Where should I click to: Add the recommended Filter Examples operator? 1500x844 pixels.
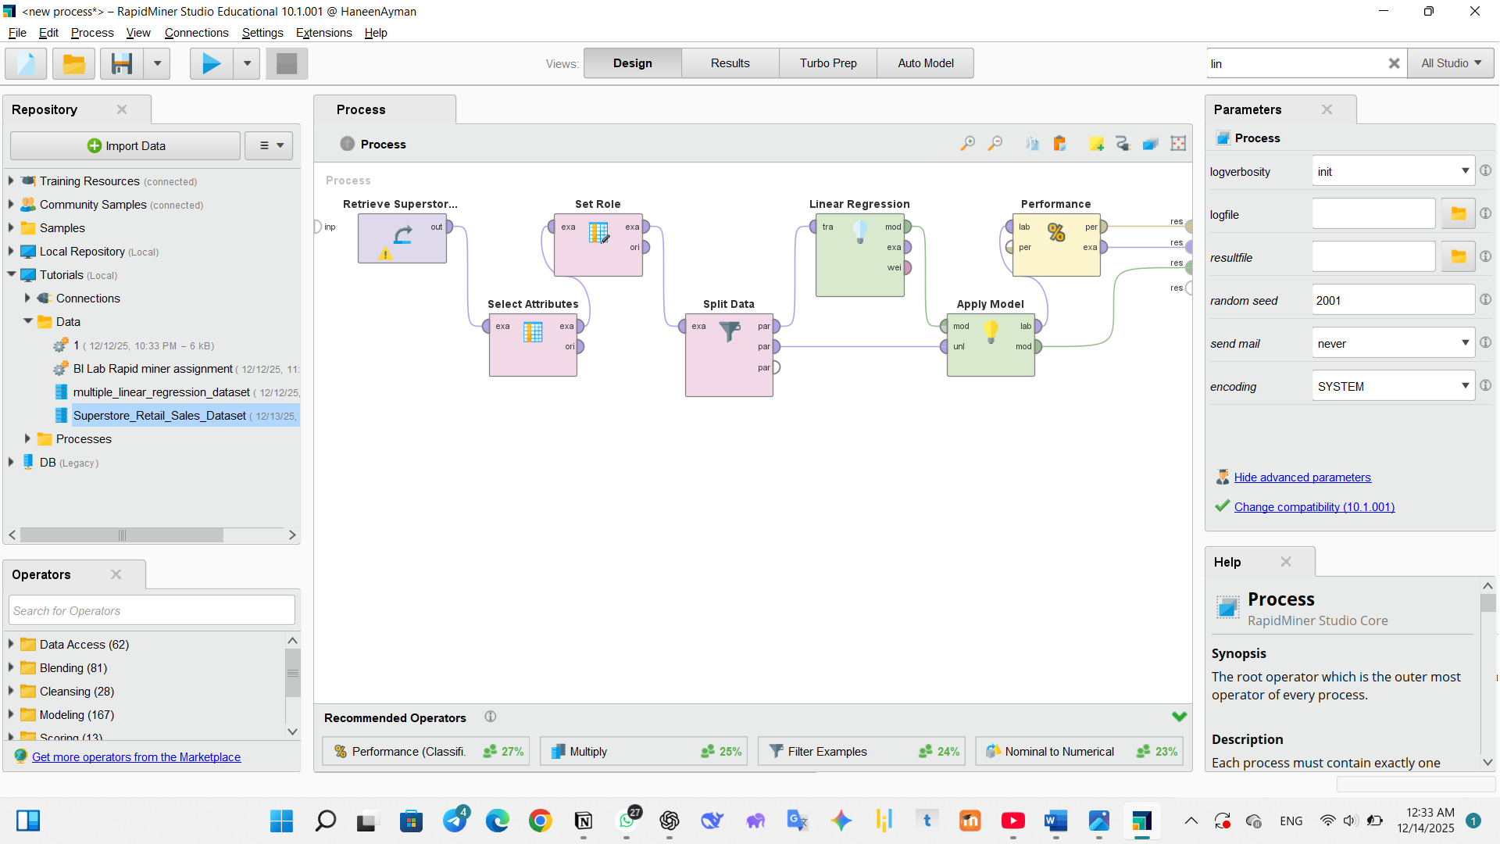coord(861,751)
